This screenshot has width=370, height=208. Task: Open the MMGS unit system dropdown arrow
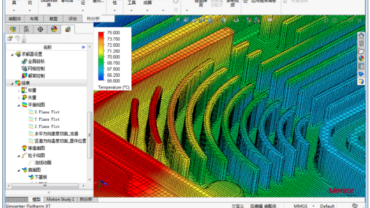(x=313, y=206)
